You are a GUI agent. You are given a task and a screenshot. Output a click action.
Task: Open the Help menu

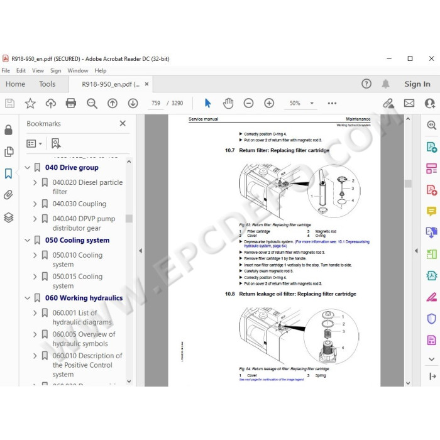tap(100, 70)
